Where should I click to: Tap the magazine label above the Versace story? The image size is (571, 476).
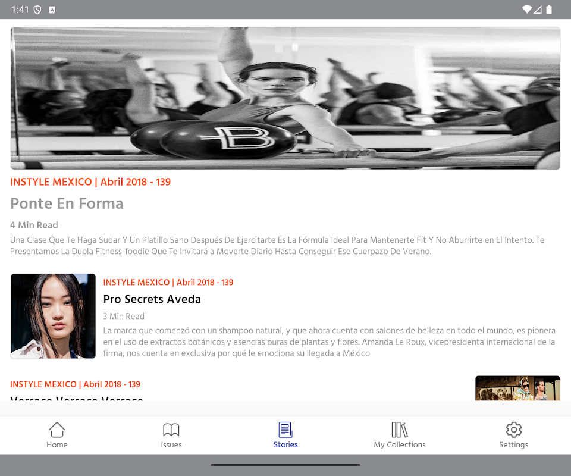tap(75, 384)
